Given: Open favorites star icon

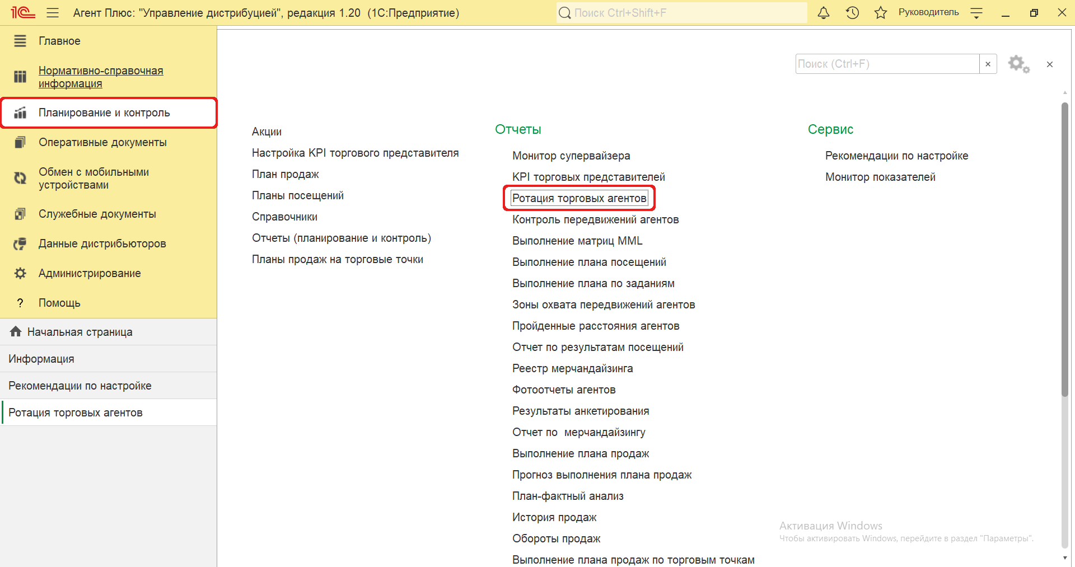Looking at the screenshot, I should click(881, 13).
